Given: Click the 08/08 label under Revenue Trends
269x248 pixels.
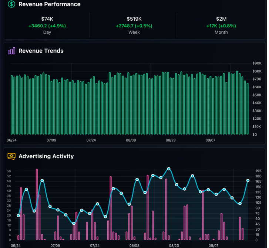Looking at the screenshot, I should tap(131, 140).
